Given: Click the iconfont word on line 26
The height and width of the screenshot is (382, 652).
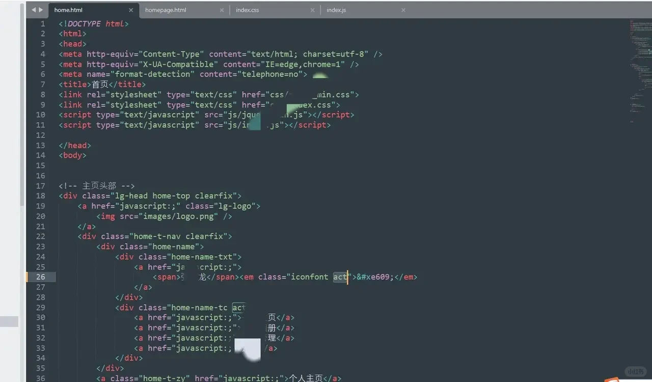Looking at the screenshot, I should (x=310, y=277).
